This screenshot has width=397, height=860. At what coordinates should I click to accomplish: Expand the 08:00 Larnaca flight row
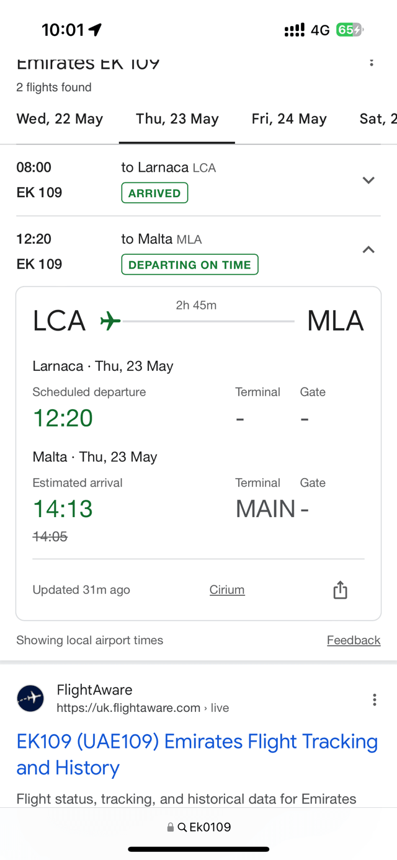[x=368, y=180]
